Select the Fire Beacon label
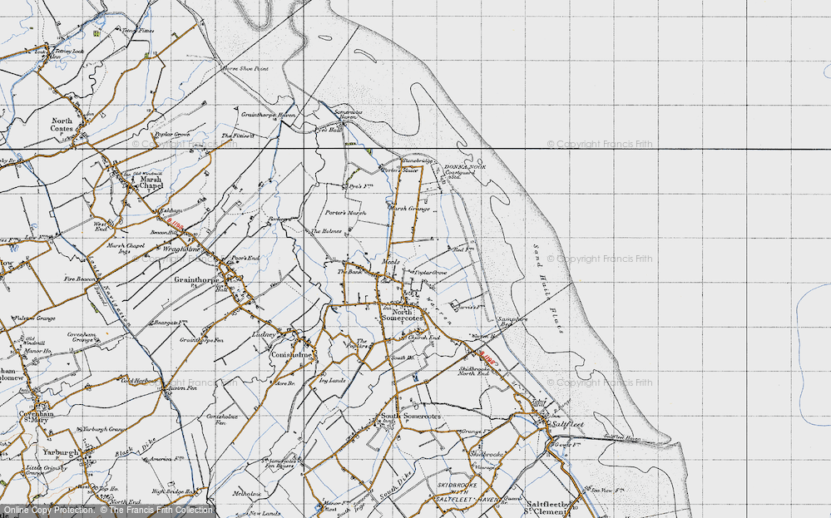 80,279
